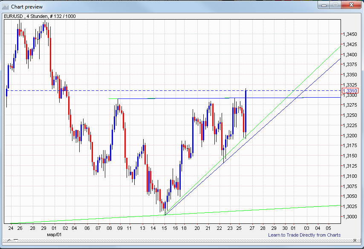This screenshot has width=364, height=249.
Task: Click date label 22 on the time axis
Action: (x=220, y=229)
